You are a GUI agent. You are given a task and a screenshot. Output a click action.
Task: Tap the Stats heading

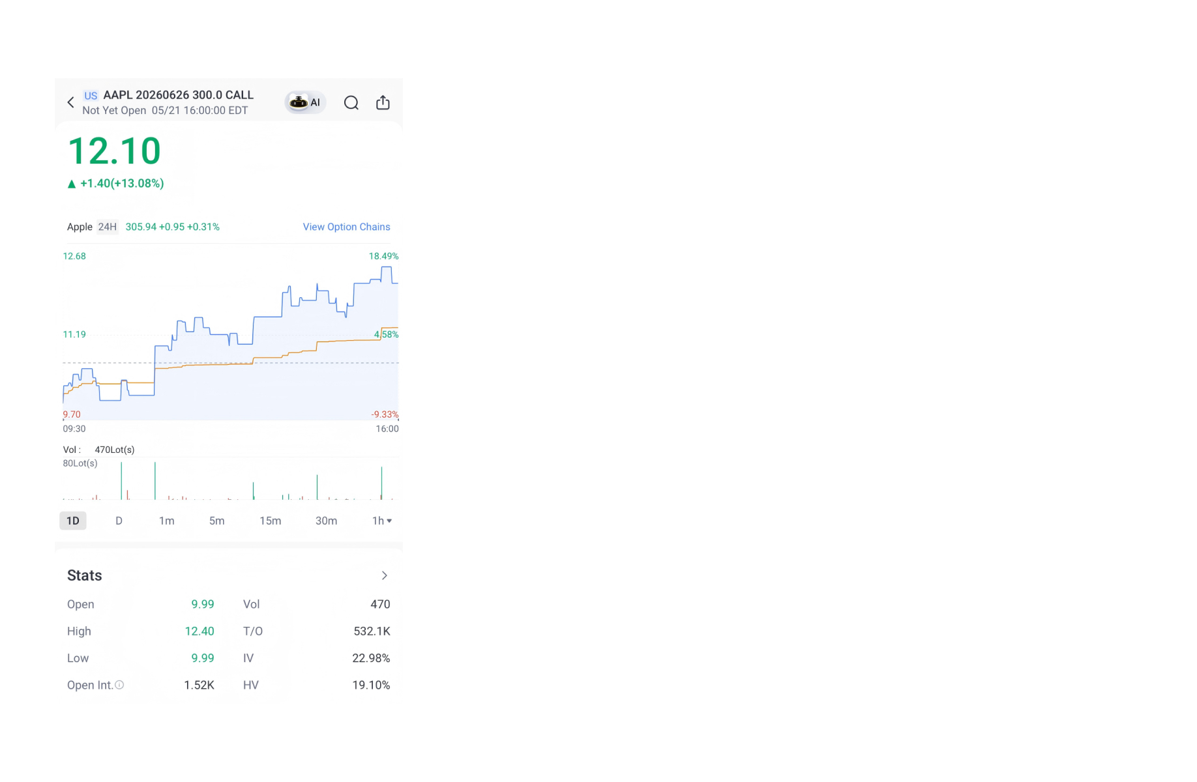(x=85, y=575)
